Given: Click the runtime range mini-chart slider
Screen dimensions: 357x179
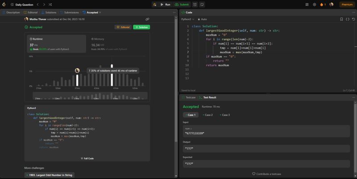Looking at the screenshot, I should coord(90,96).
